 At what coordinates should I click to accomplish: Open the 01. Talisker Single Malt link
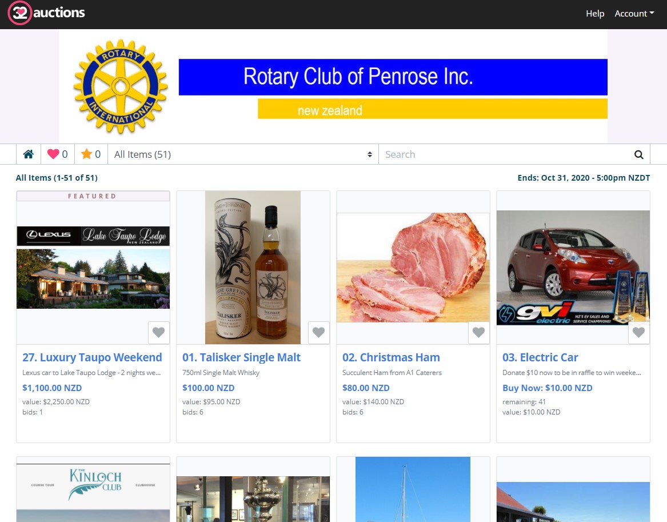tap(241, 357)
